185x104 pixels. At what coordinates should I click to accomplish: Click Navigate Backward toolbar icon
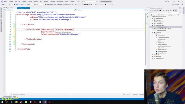coord(3,4)
